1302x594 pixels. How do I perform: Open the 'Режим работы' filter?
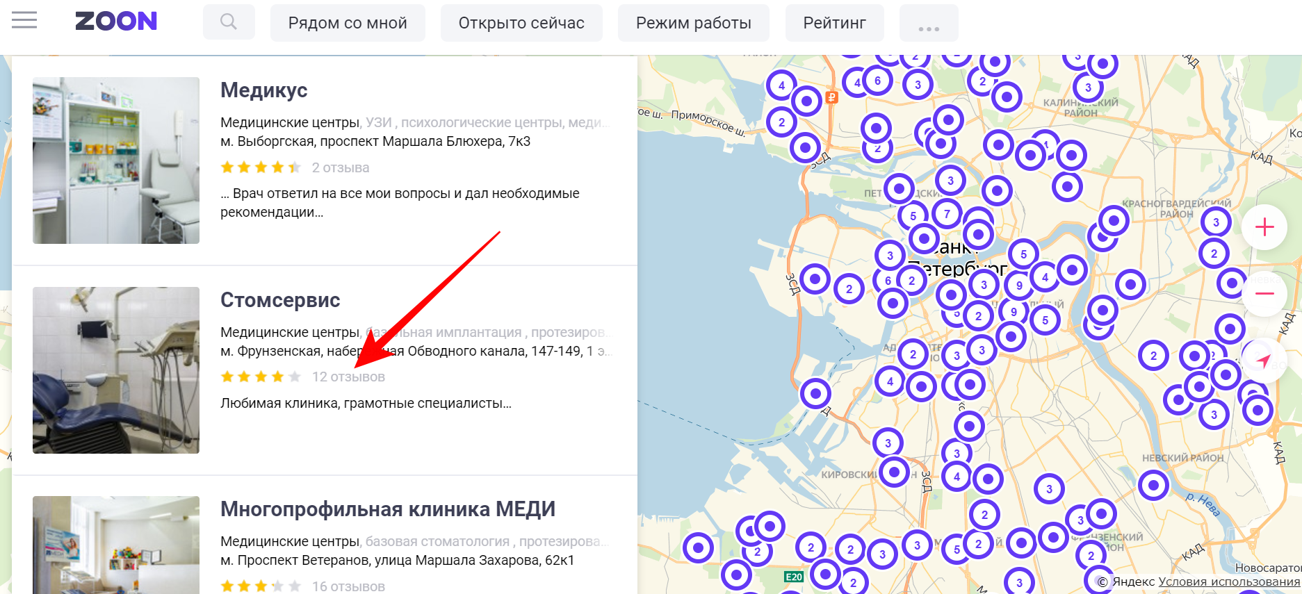pos(694,23)
